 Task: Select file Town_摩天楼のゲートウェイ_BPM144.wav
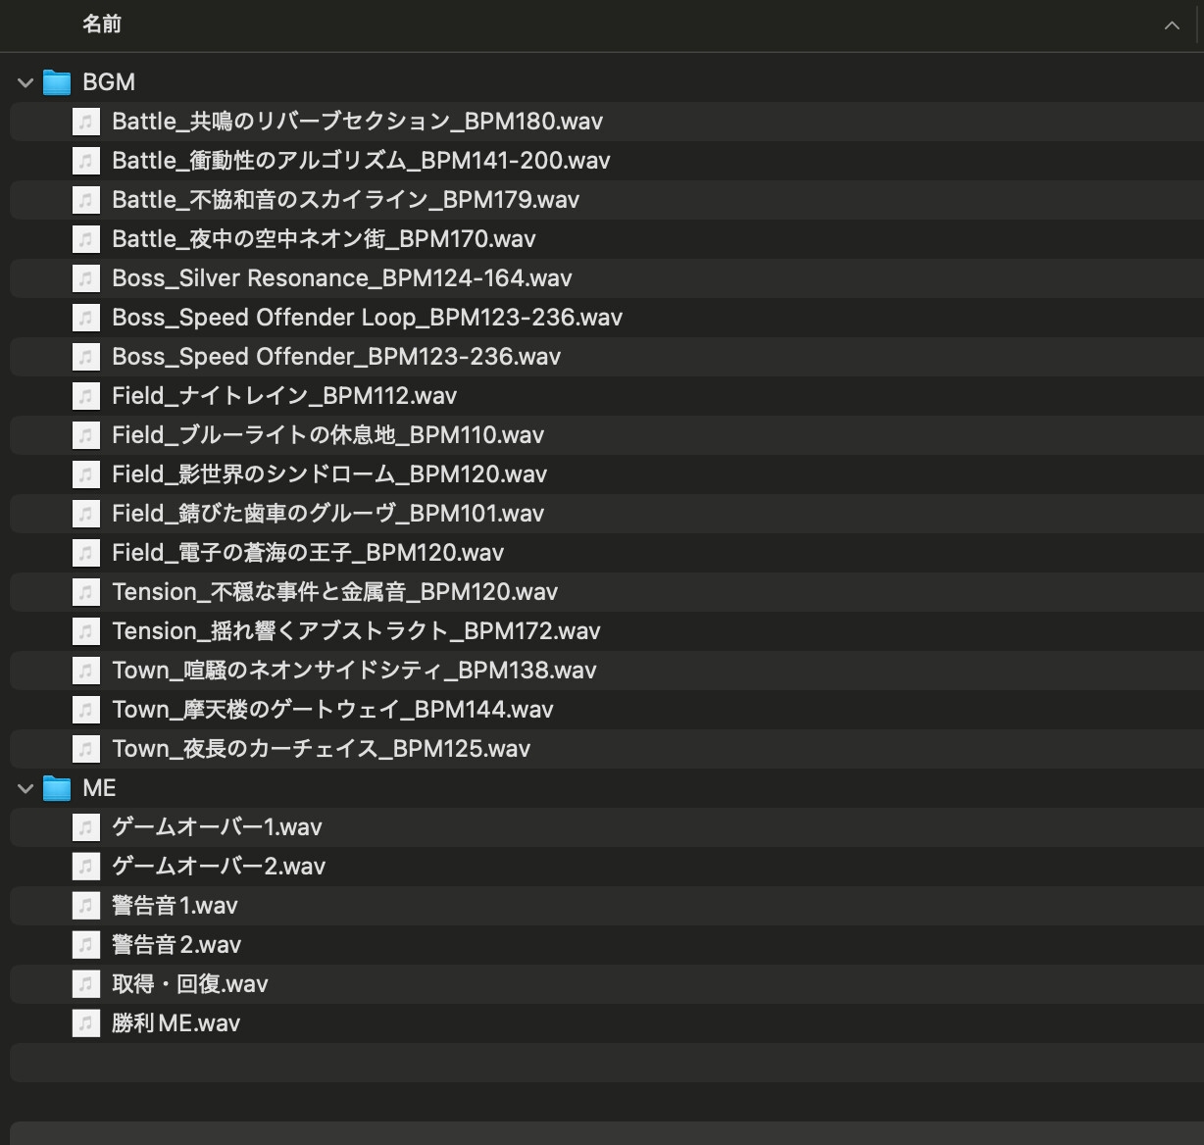tap(332, 710)
